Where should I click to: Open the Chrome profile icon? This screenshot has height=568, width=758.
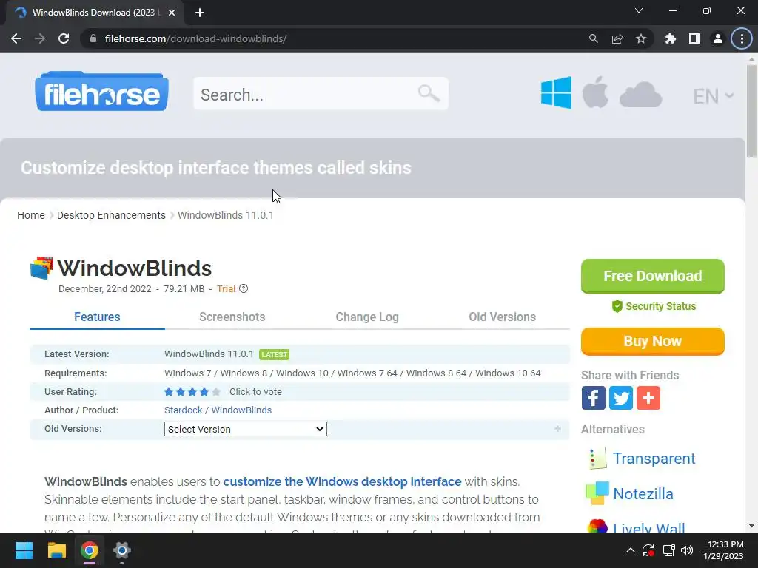pos(718,38)
